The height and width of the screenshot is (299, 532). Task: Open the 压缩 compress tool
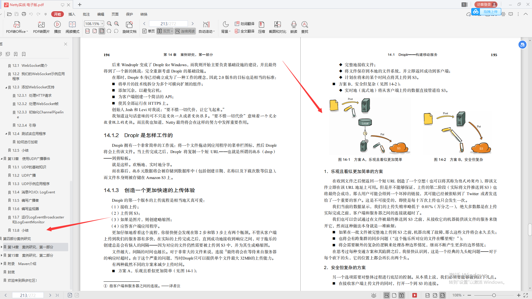pyautogui.click(x=262, y=27)
